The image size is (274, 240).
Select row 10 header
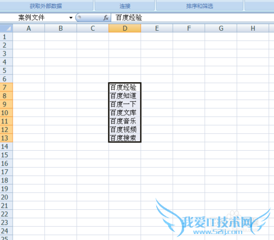point(7,112)
